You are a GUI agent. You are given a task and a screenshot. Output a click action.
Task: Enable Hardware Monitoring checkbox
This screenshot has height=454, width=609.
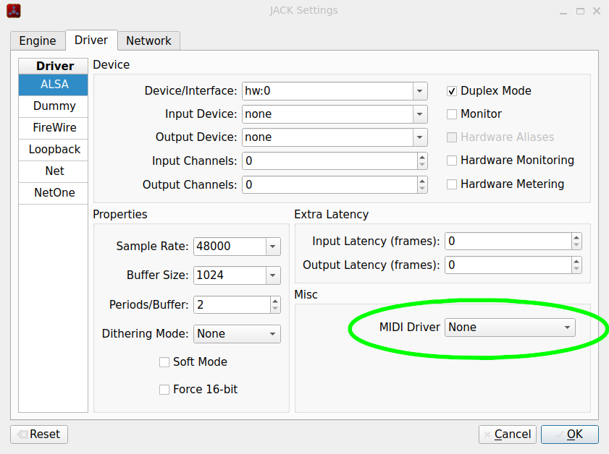pos(452,160)
